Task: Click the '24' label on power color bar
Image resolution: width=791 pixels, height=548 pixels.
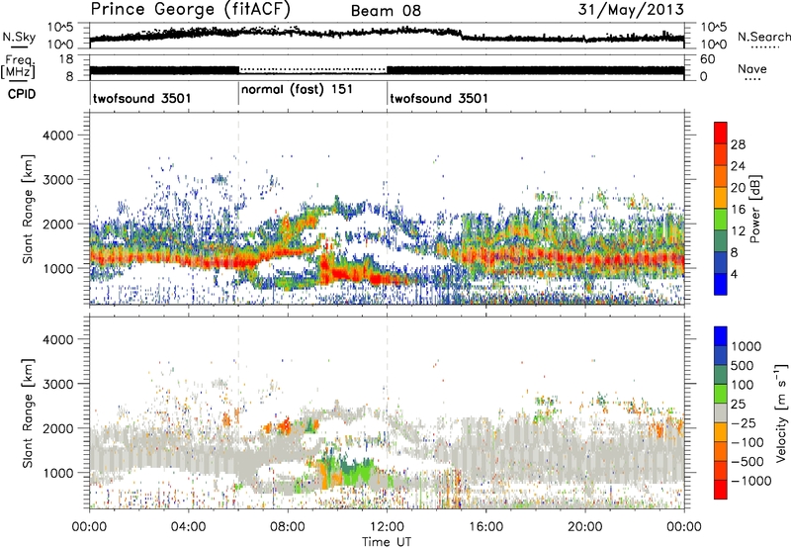Action: click(738, 166)
